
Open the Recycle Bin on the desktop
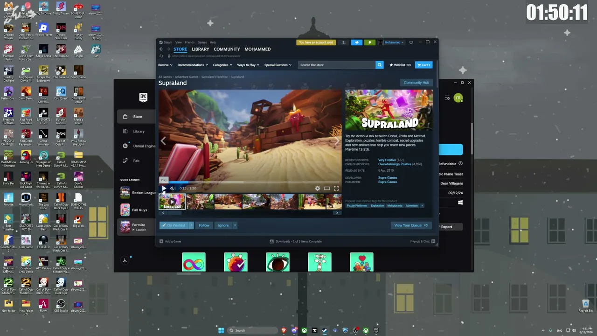(x=586, y=306)
